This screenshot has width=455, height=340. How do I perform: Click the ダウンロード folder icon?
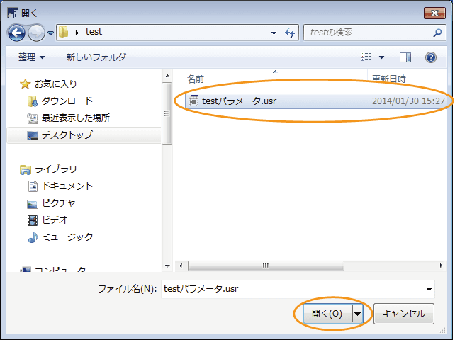tap(33, 101)
